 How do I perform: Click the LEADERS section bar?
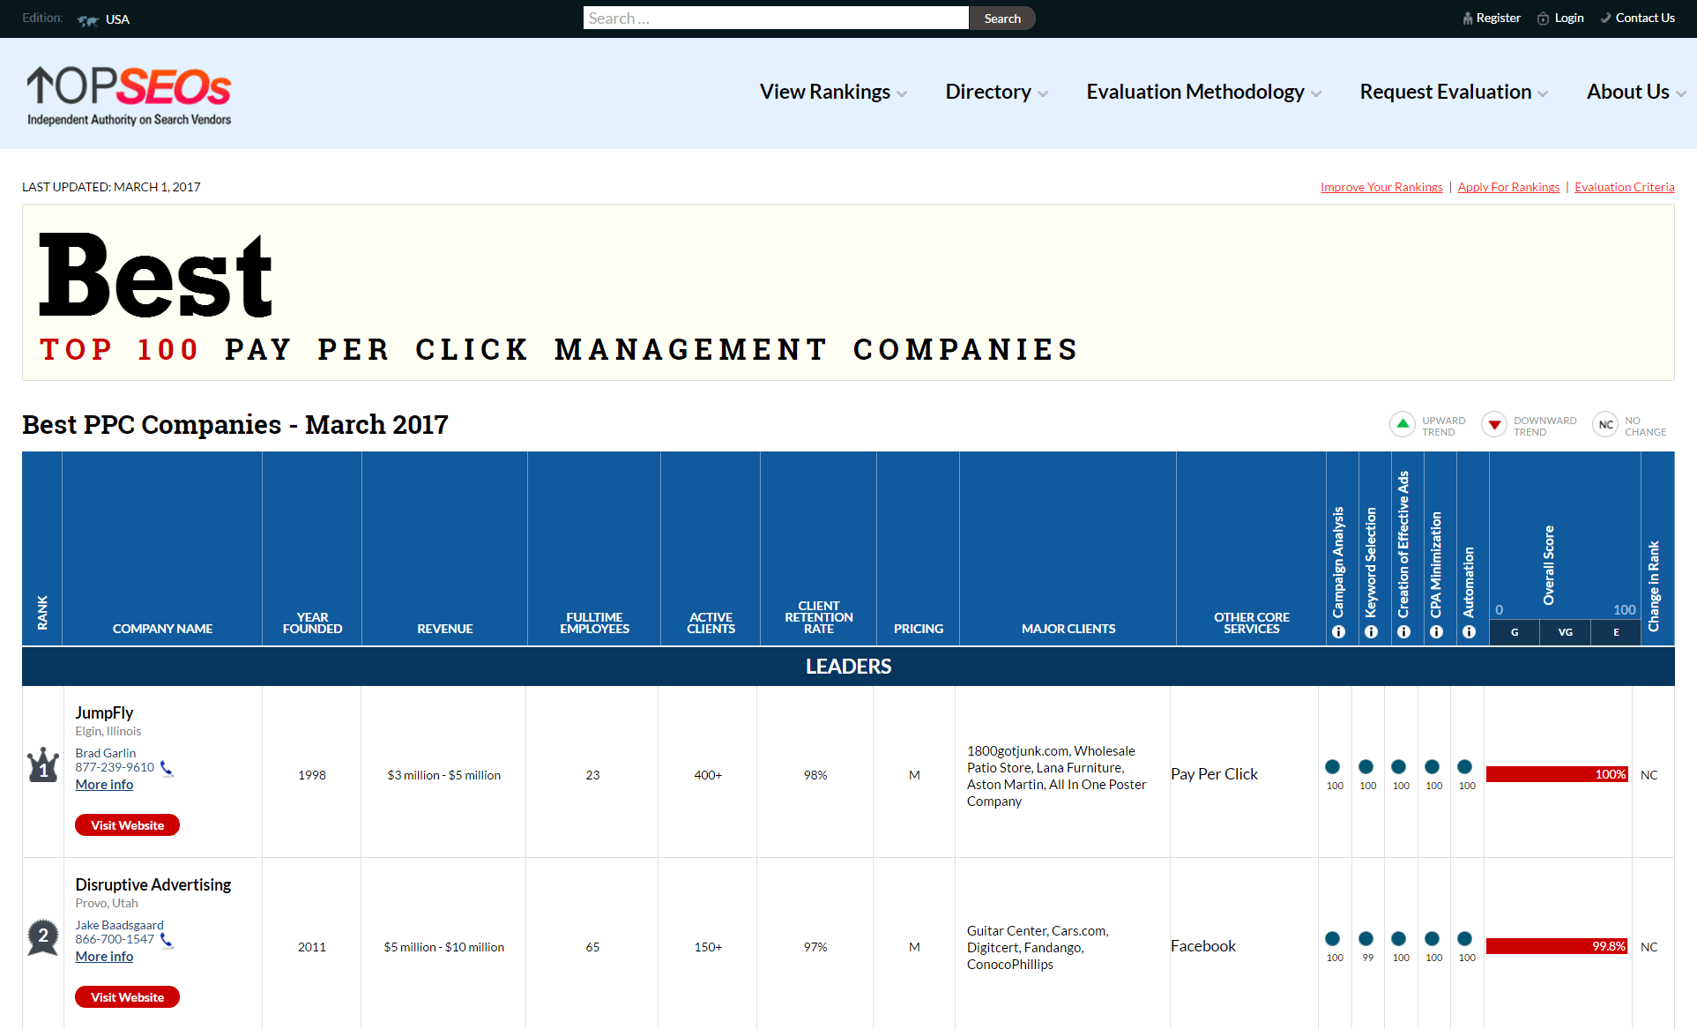click(848, 667)
